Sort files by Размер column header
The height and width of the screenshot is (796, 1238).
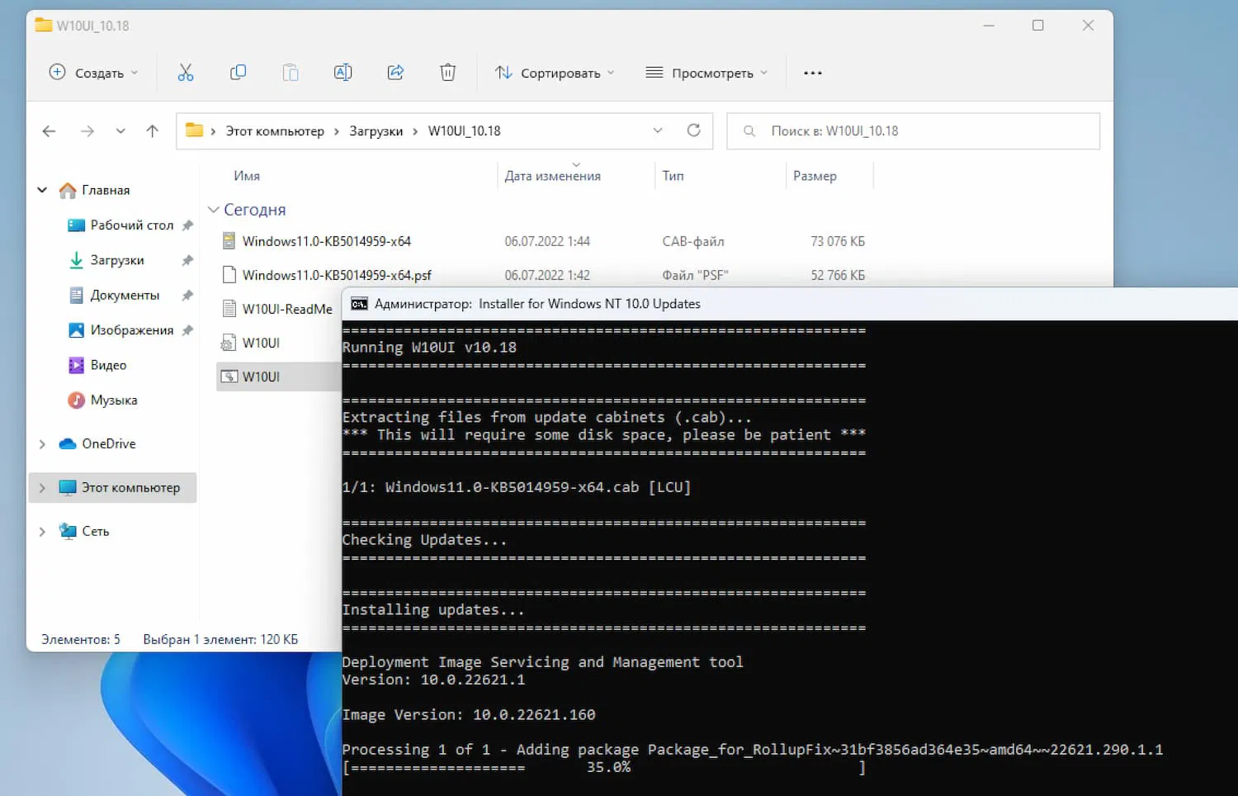point(815,176)
